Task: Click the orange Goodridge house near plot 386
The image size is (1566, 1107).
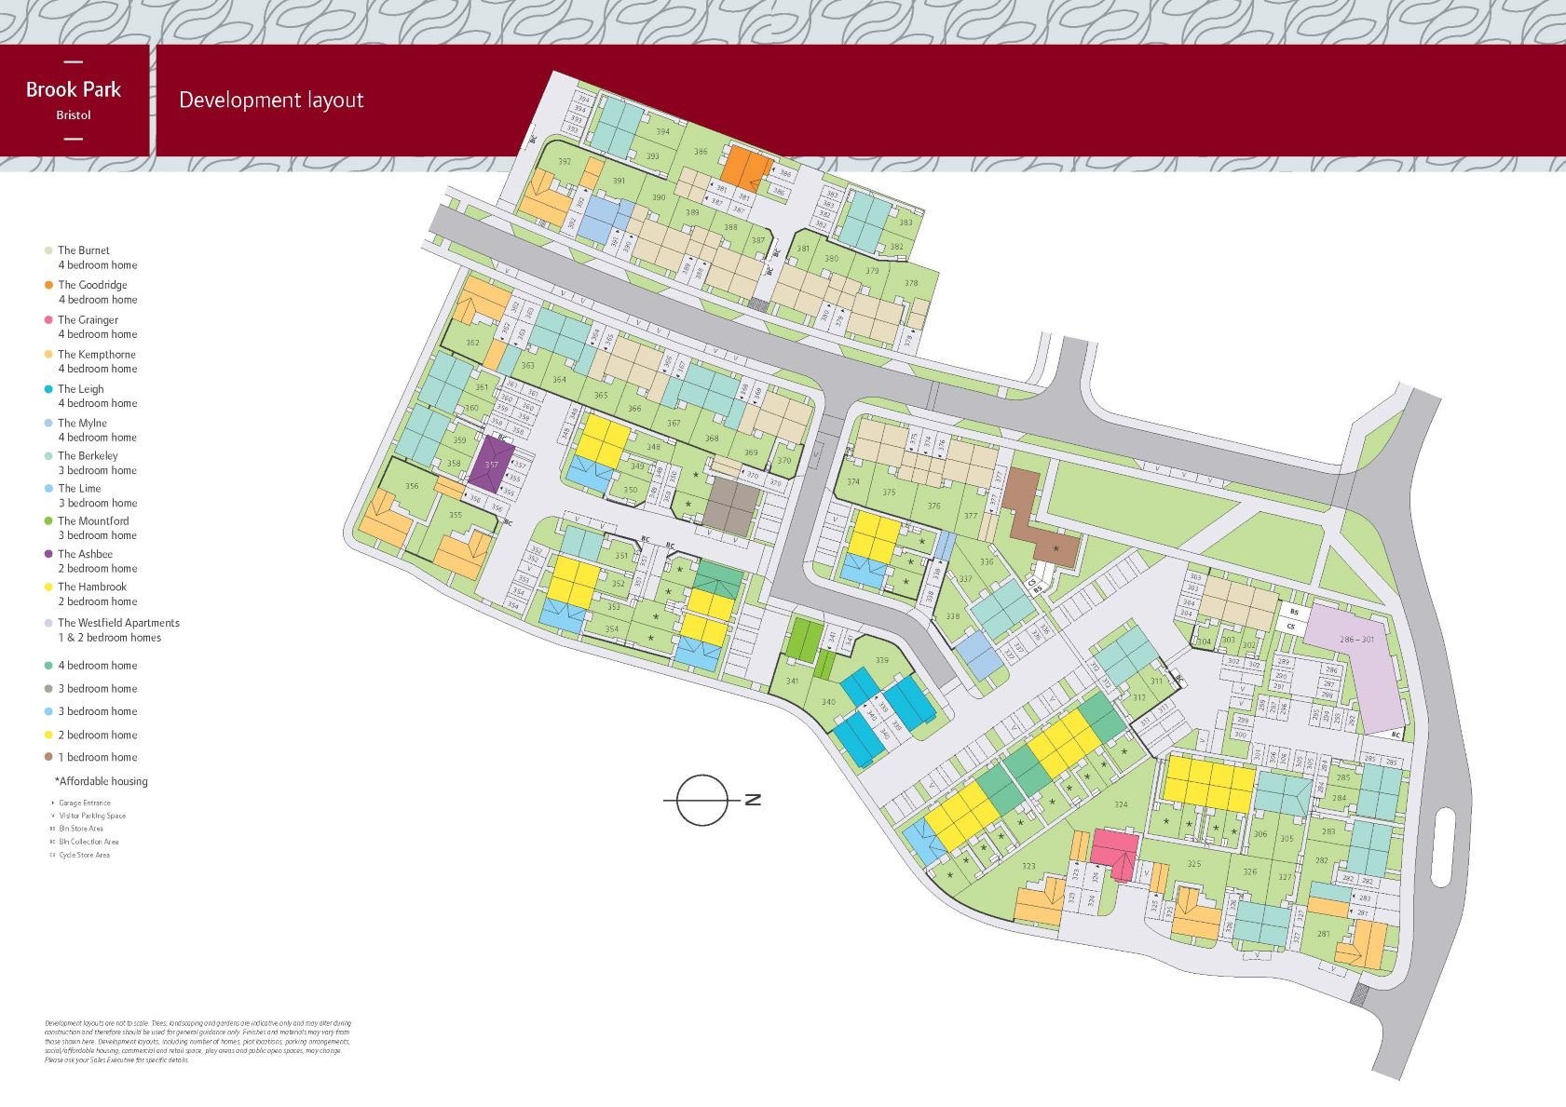Action: click(x=749, y=169)
